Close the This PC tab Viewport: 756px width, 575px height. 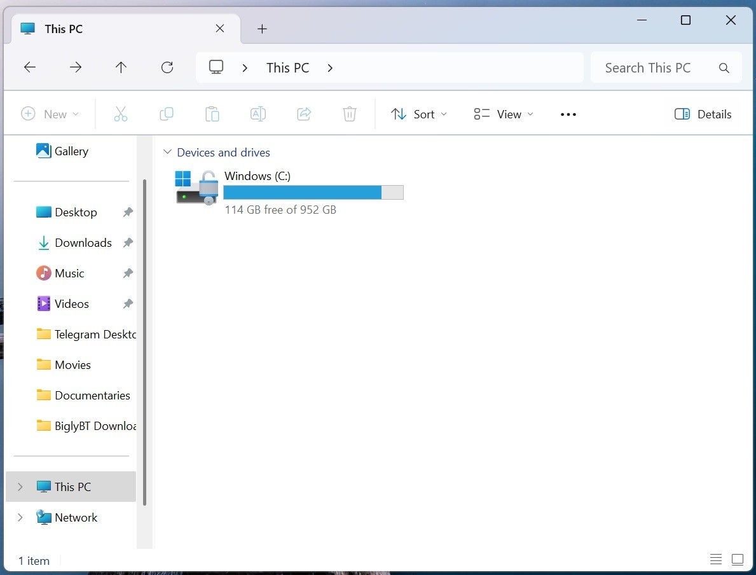[x=220, y=29]
